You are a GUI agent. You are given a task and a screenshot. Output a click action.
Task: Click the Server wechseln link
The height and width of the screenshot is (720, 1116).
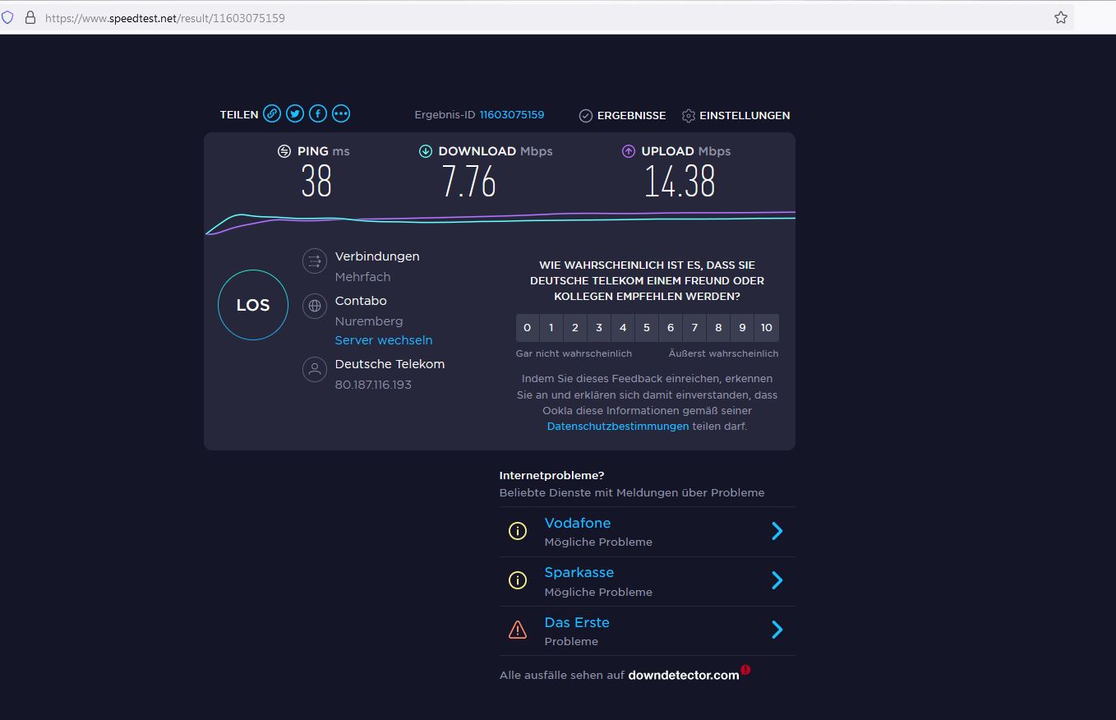[383, 340]
